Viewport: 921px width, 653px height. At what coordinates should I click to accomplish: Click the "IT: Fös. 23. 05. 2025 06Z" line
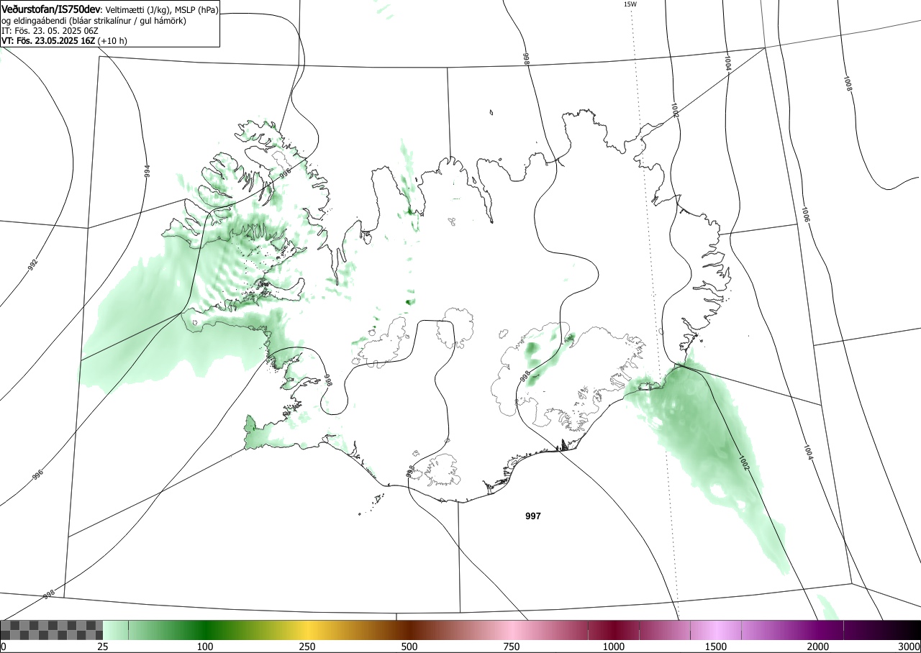(50, 31)
